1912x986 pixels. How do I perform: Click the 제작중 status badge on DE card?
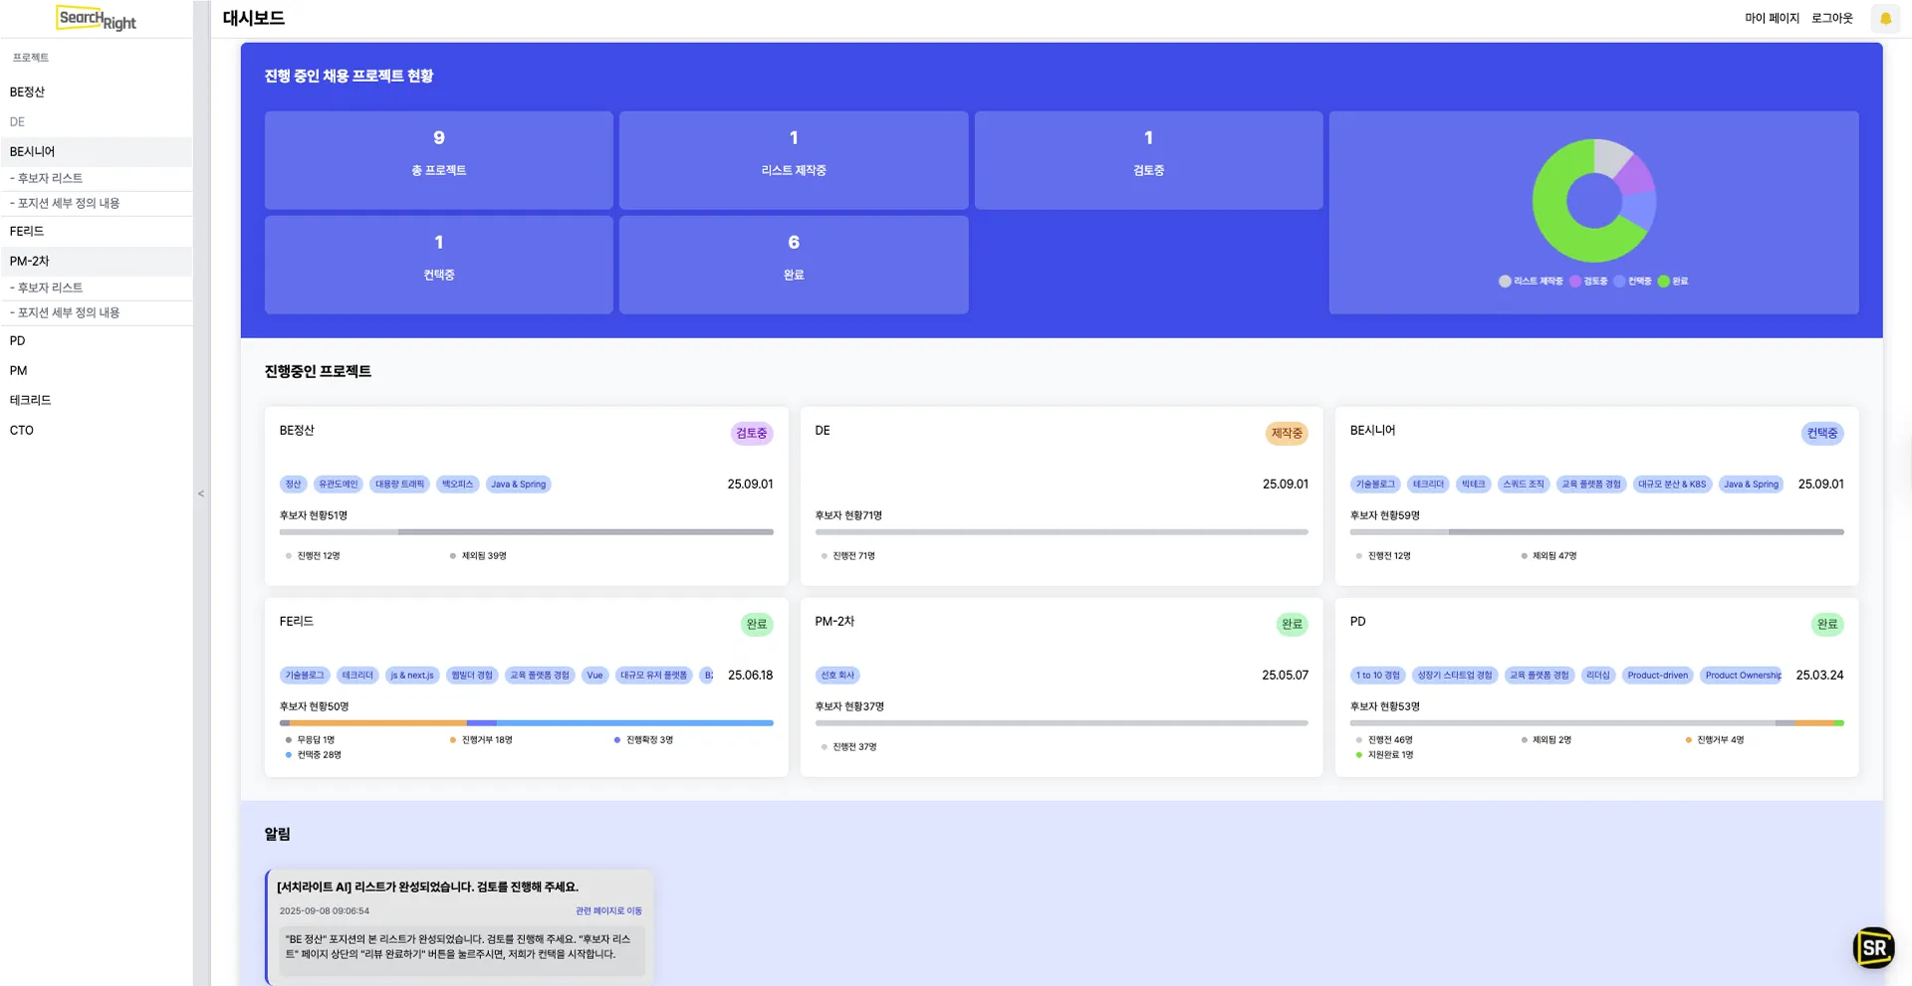point(1286,434)
